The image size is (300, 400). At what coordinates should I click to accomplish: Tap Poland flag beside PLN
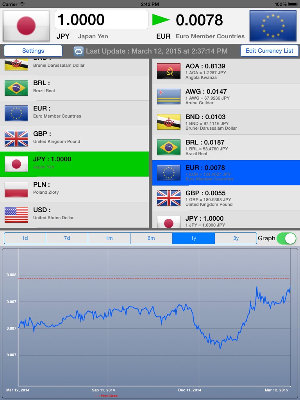point(16,189)
